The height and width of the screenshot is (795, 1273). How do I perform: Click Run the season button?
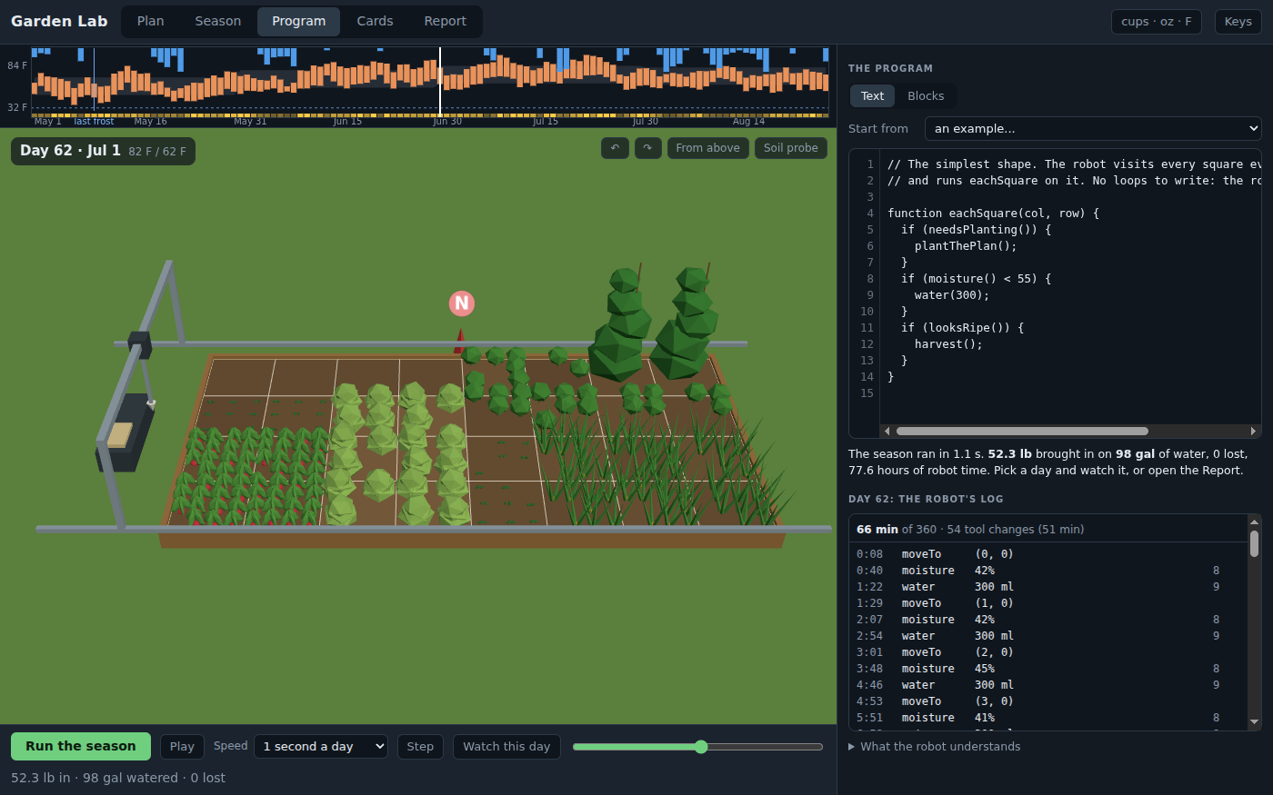81,746
